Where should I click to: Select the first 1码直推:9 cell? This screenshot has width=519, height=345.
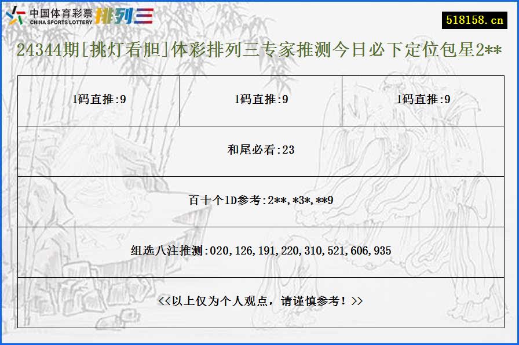pyautogui.click(x=97, y=99)
